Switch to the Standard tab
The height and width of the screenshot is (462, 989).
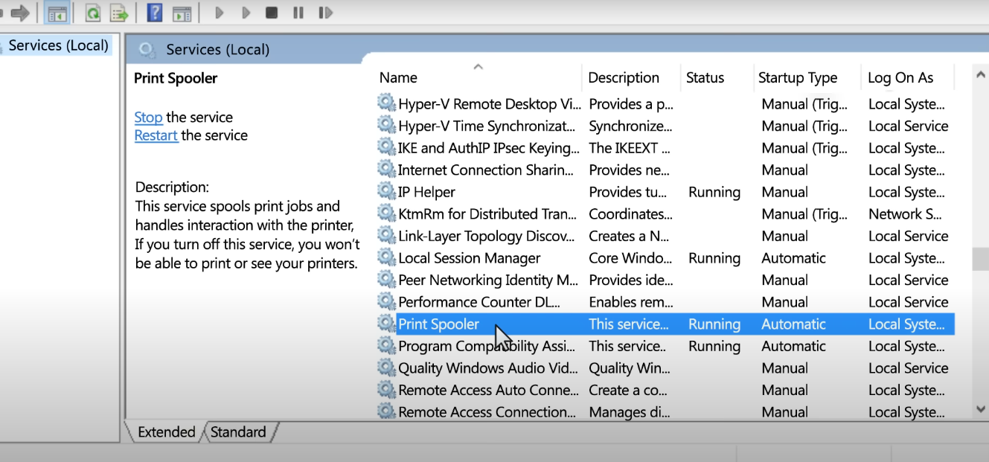click(x=238, y=432)
